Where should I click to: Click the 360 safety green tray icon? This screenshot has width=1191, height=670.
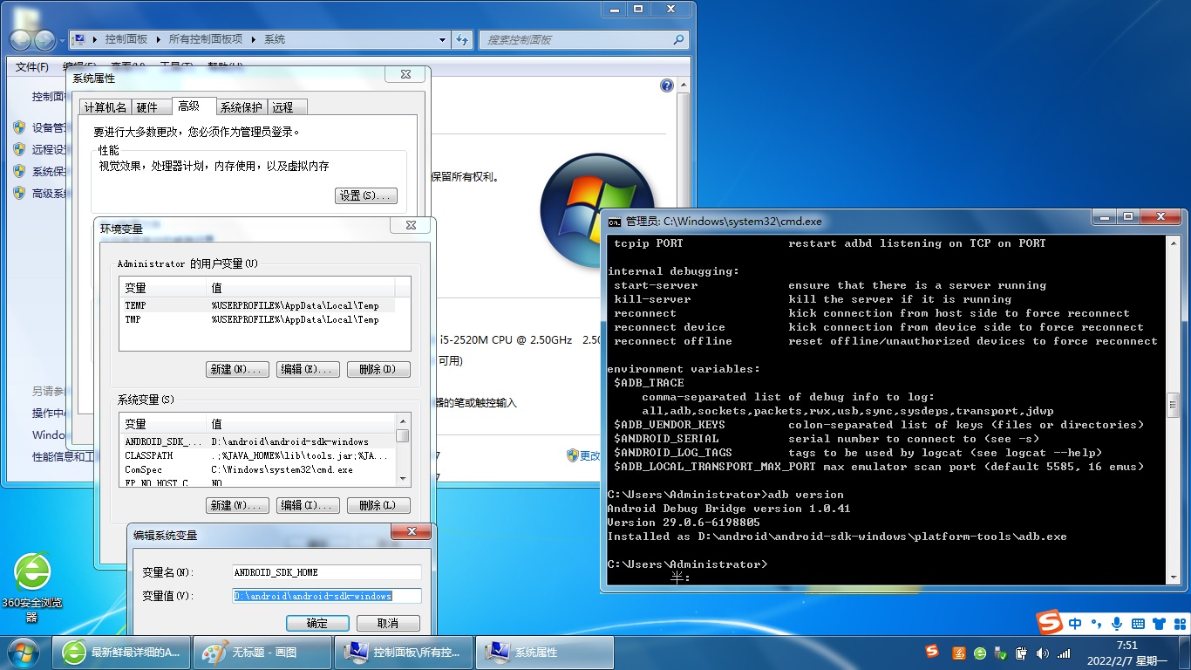[979, 653]
